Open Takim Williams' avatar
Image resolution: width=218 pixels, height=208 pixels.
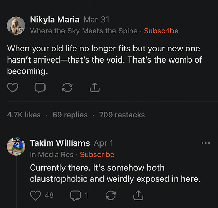click(x=16, y=147)
